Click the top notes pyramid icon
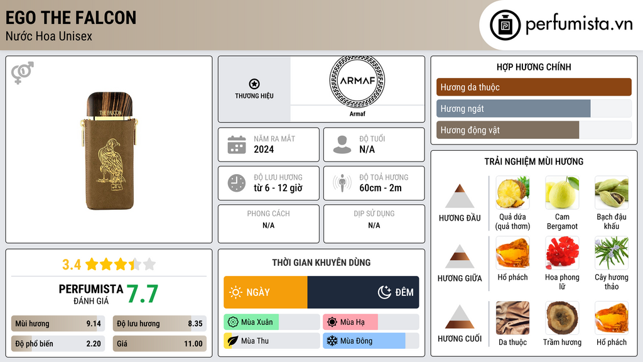Image resolution: width=643 pixels, height=362 pixels. 460,196
